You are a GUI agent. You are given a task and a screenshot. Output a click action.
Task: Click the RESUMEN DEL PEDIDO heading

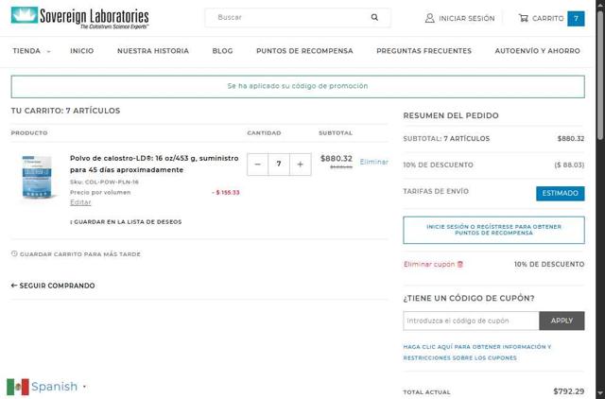[451, 115]
